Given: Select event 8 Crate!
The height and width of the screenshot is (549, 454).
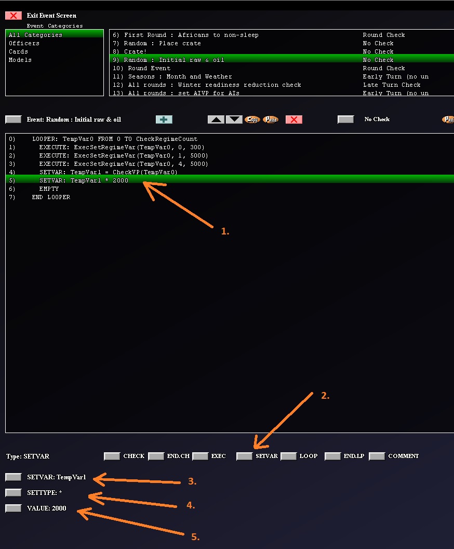Looking at the screenshot, I should pyautogui.click(x=282, y=51).
